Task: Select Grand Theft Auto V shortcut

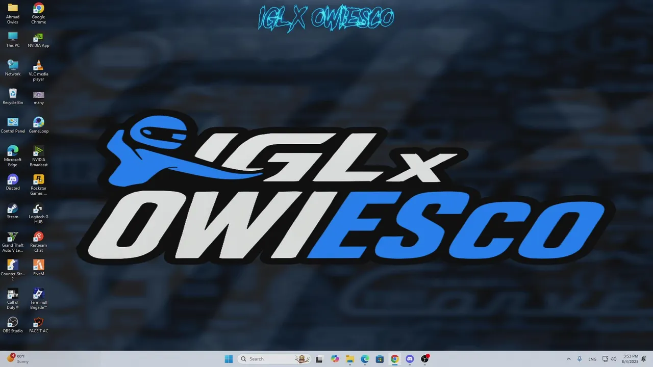Action: point(13,242)
